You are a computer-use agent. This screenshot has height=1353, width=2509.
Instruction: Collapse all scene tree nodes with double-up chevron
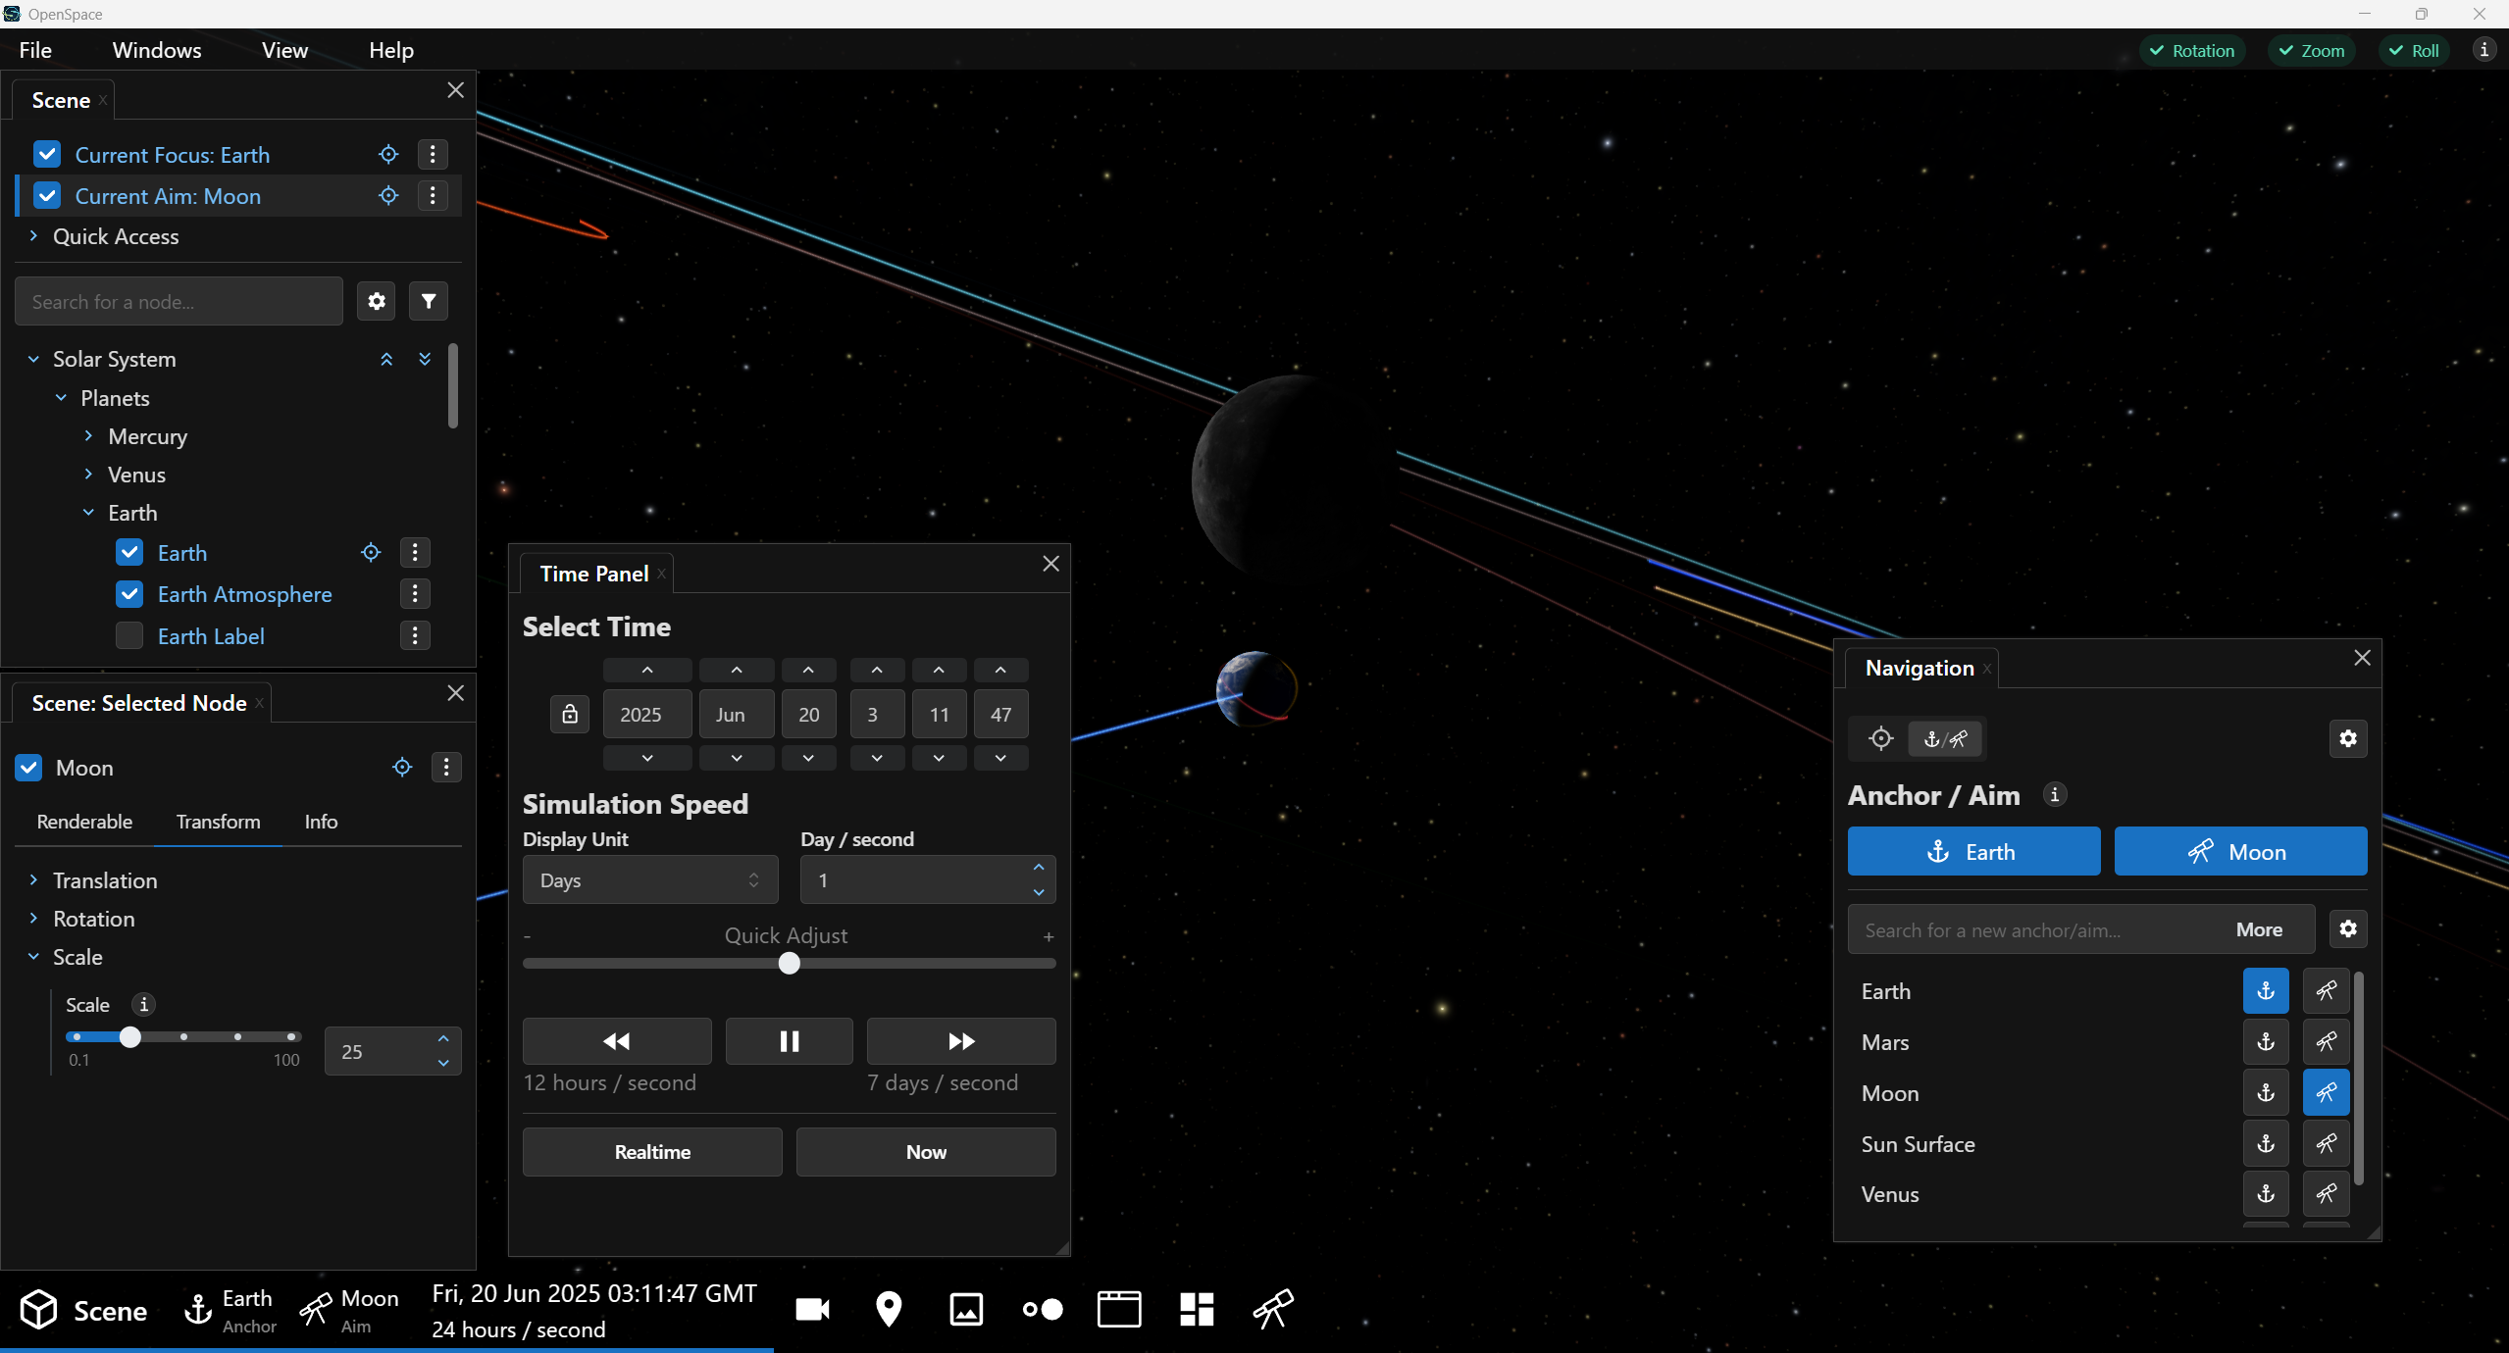386,359
